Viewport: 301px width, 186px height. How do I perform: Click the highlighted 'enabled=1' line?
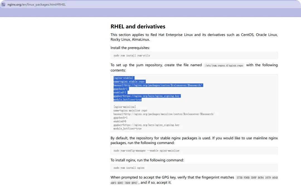click(120, 93)
